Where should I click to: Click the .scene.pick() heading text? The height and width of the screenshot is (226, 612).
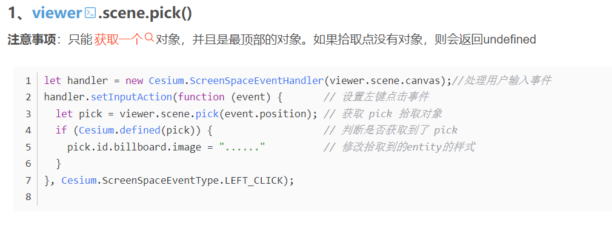pos(144,14)
